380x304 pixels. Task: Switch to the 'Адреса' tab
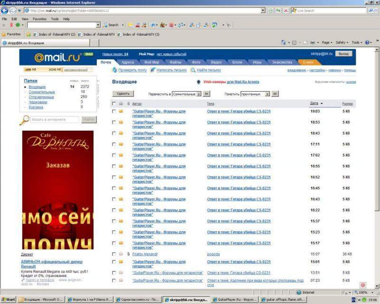tap(128, 62)
